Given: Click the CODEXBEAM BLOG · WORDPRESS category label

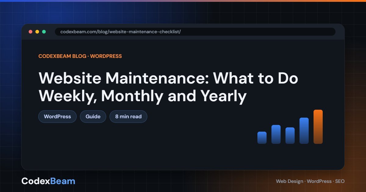Looking at the screenshot, I should pyautogui.click(x=80, y=56).
